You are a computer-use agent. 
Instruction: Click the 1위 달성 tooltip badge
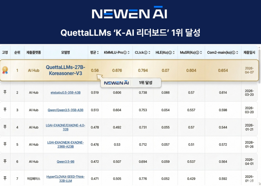click(x=146, y=83)
